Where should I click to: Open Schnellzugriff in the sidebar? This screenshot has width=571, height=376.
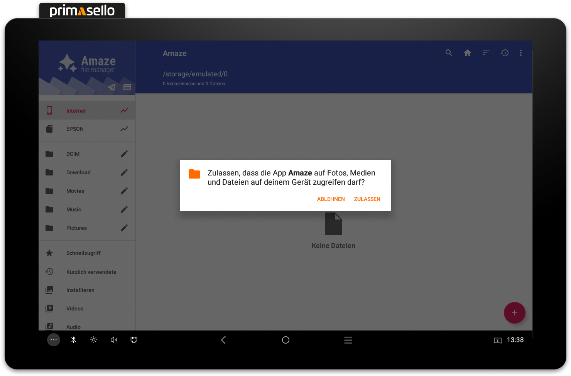83,253
